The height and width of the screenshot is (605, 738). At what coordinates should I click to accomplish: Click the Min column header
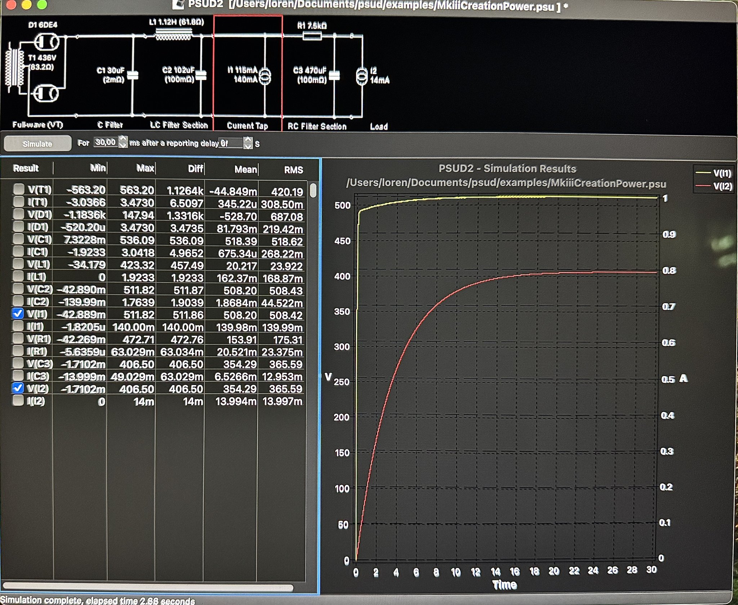point(98,168)
